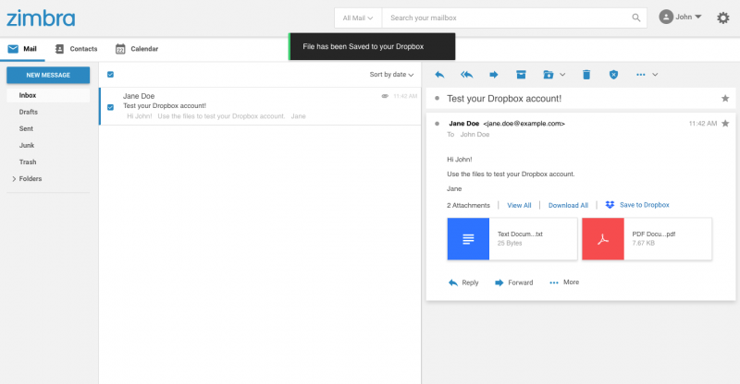Toggle the select-all messages checkbox
The height and width of the screenshot is (384, 740).
click(110, 75)
